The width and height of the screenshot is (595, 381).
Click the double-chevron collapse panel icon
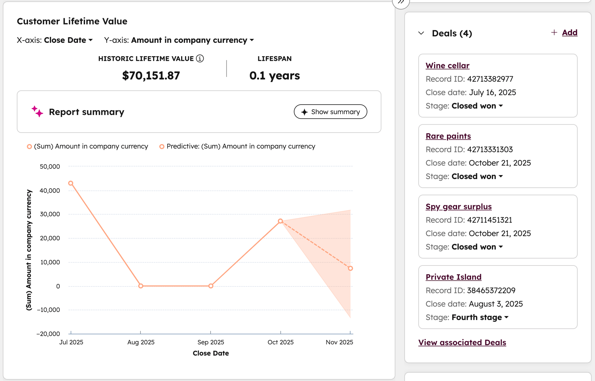coord(401,3)
